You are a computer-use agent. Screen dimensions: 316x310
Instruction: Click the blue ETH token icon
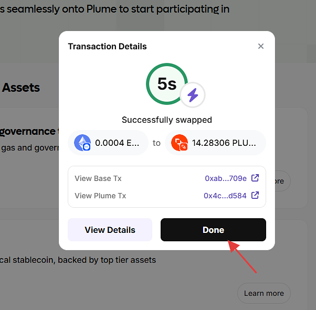pos(82,143)
